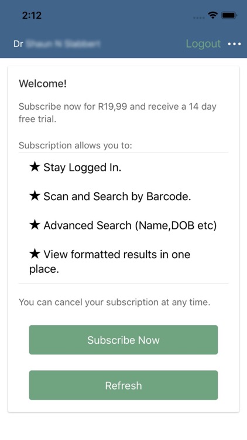Image resolution: width=247 pixels, height=440 pixels.
Task: Tap the blurred doctor name in header
Action: tap(63, 44)
